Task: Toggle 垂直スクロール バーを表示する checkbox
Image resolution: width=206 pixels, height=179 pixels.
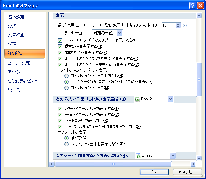Action: point(60,115)
